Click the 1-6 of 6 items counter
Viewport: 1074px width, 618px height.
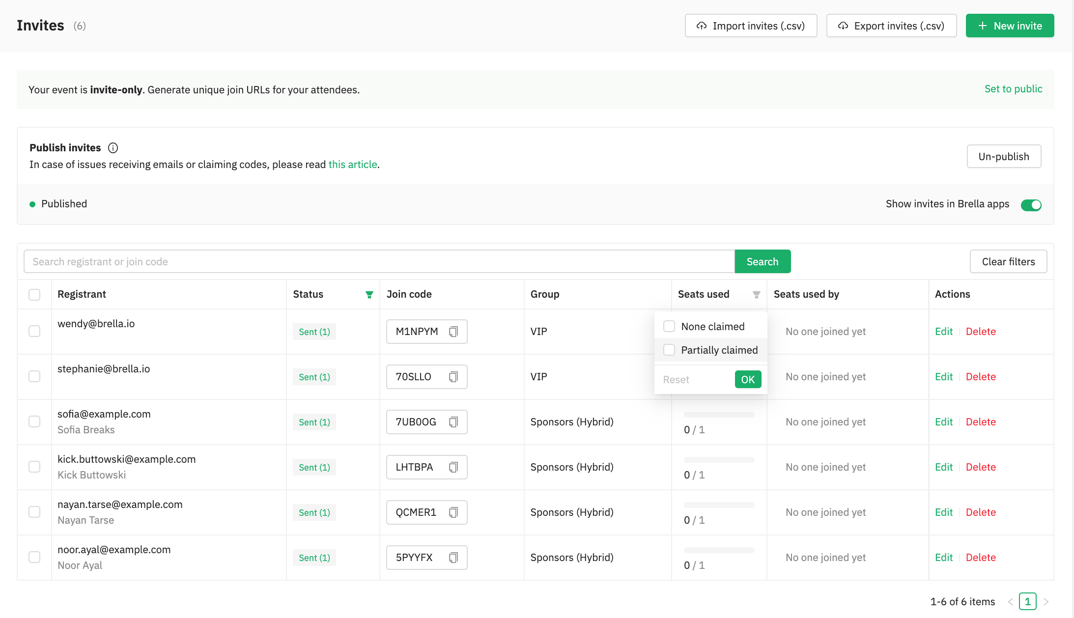pos(962,602)
